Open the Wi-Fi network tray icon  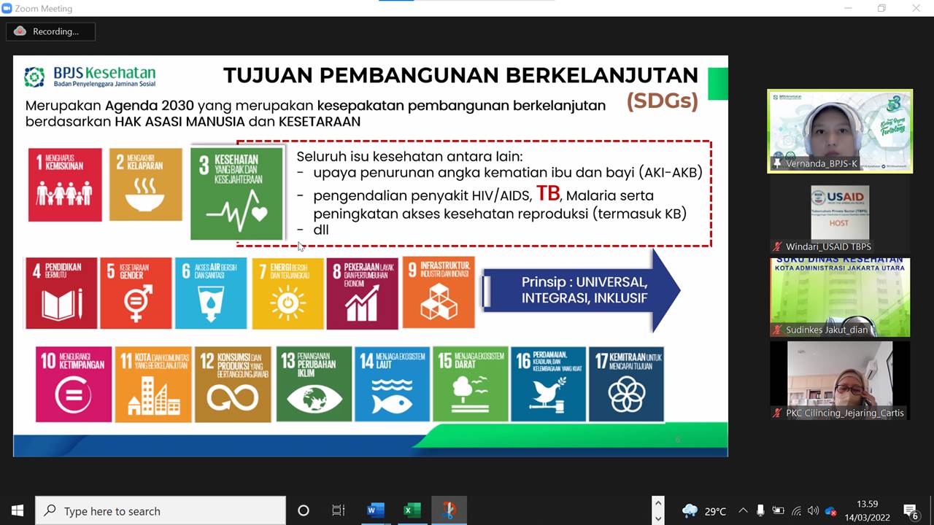796,511
